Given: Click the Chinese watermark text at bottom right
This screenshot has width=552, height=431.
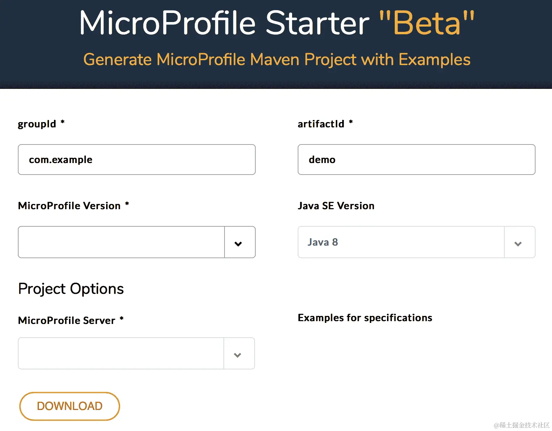Looking at the screenshot, I should (522, 425).
